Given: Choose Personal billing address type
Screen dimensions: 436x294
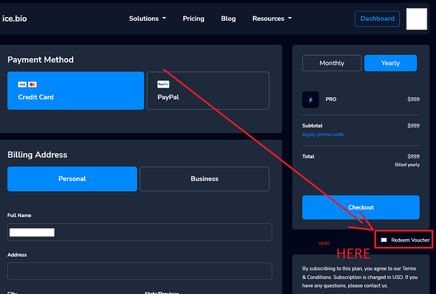Looking at the screenshot, I should pyautogui.click(x=72, y=179).
